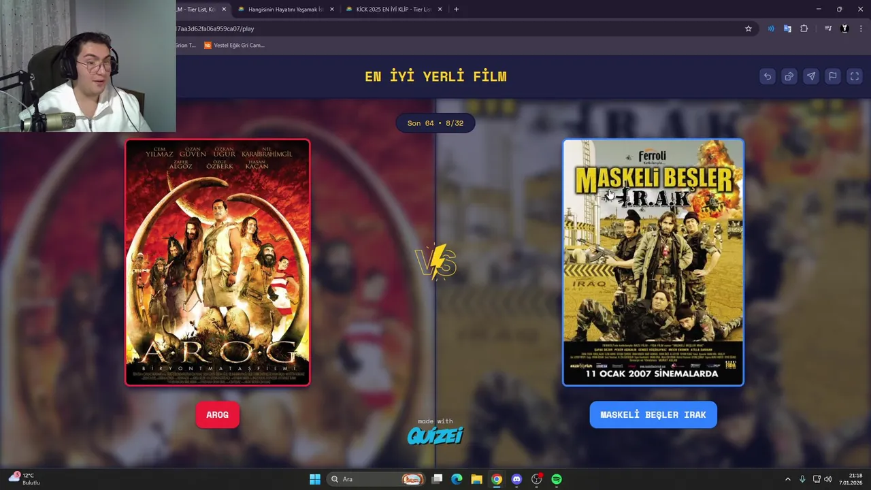This screenshot has height=490, width=871.
Task: Click the blue sound-wave extension icon
Action: (771, 29)
